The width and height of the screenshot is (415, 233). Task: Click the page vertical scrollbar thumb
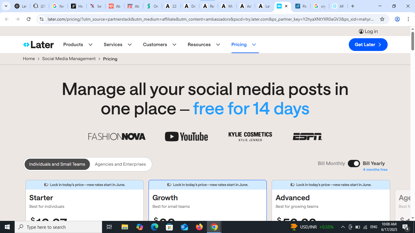(x=413, y=41)
